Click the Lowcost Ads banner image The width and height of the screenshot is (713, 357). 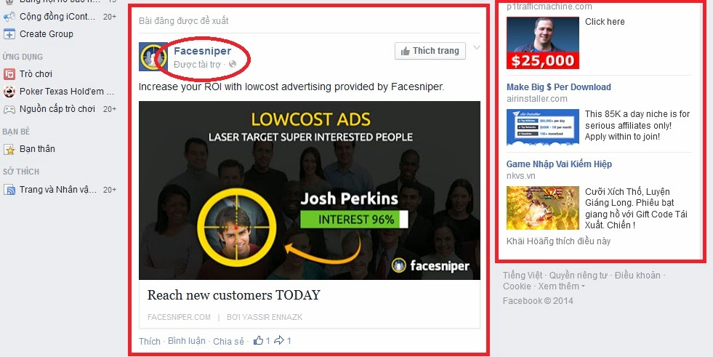point(309,190)
